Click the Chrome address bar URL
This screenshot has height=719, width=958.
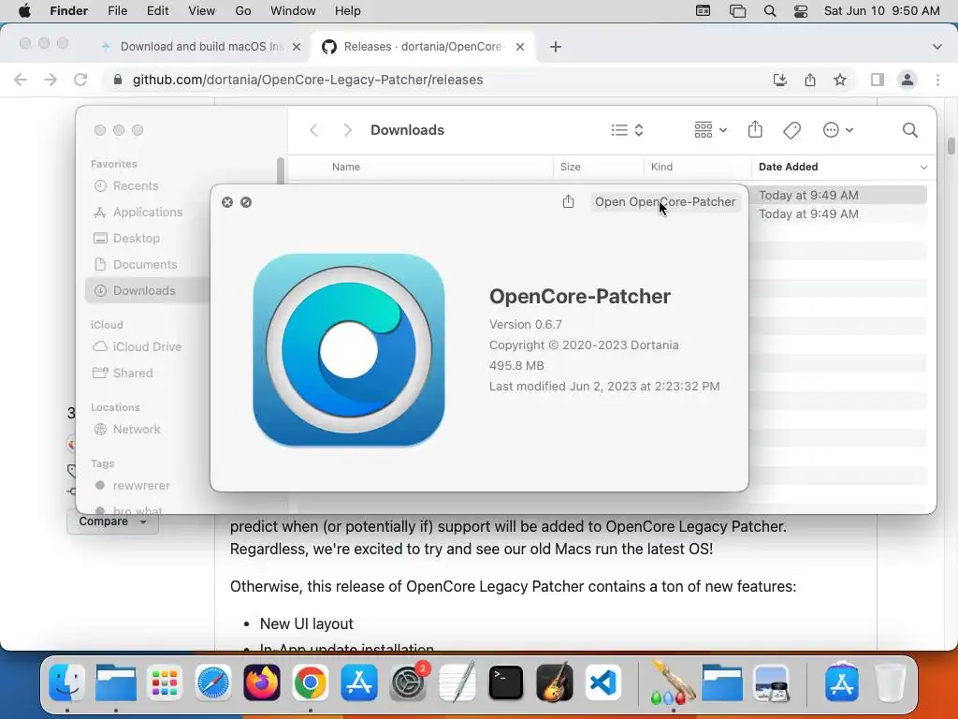tap(308, 80)
